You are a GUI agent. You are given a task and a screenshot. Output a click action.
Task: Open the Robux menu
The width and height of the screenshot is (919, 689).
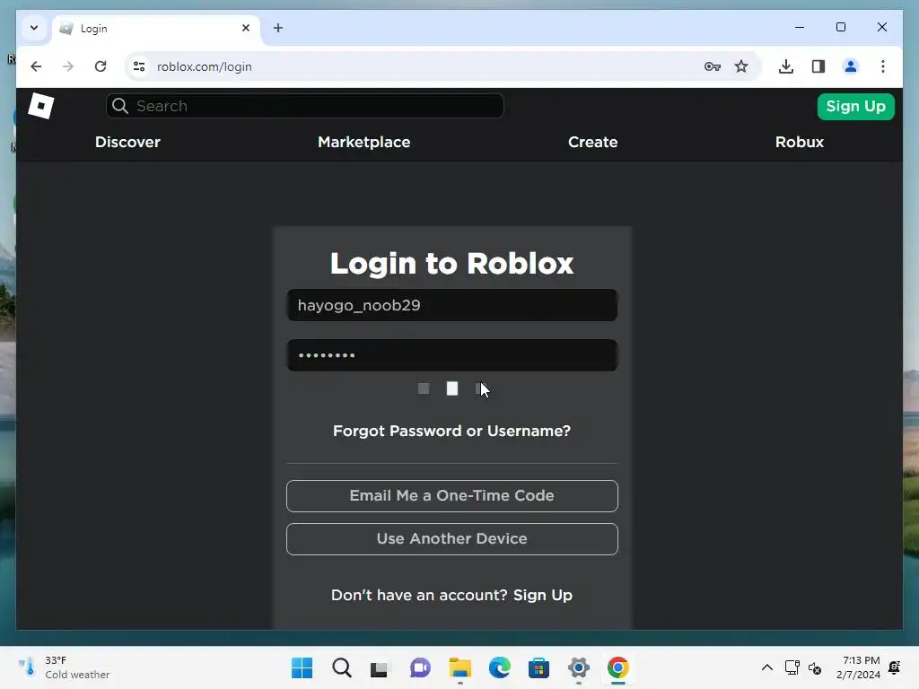[x=800, y=143]
